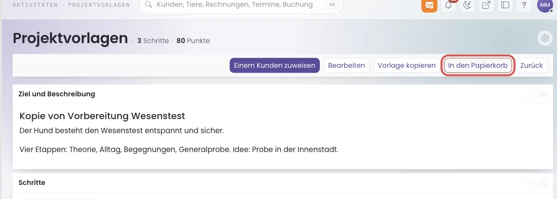Click the 3 Schritte counter

(153, 41)
